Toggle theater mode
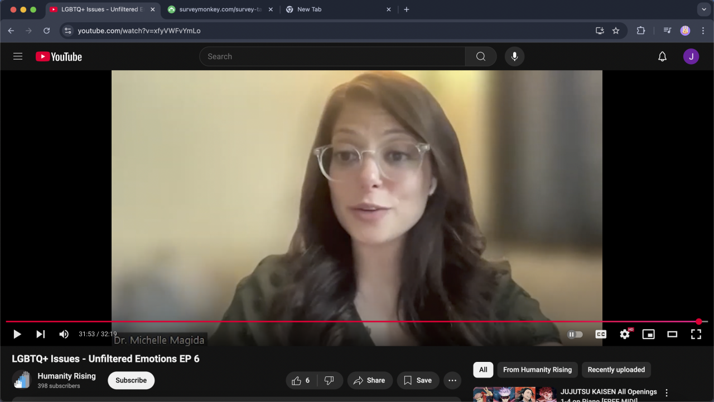The height and width of the screenshot is (402, 714). [x=672, y=334]
